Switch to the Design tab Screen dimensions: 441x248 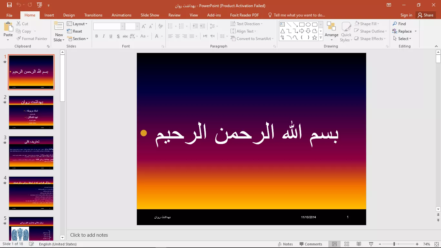[x=69, y=15]
